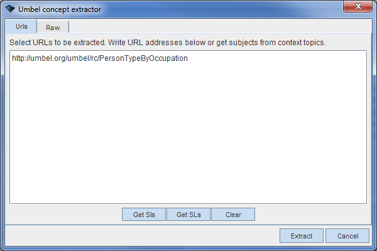This screenshot has height=251, width=377.
Task: Click the PersonTypeByOccupation URL line
Action: 100,58
